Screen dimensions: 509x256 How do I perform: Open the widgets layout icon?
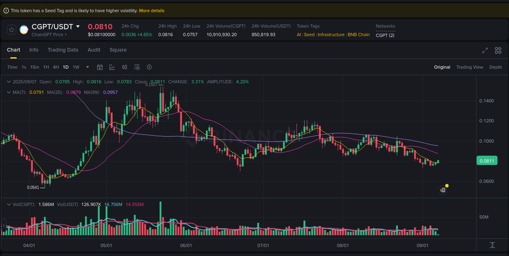point(498,50)
